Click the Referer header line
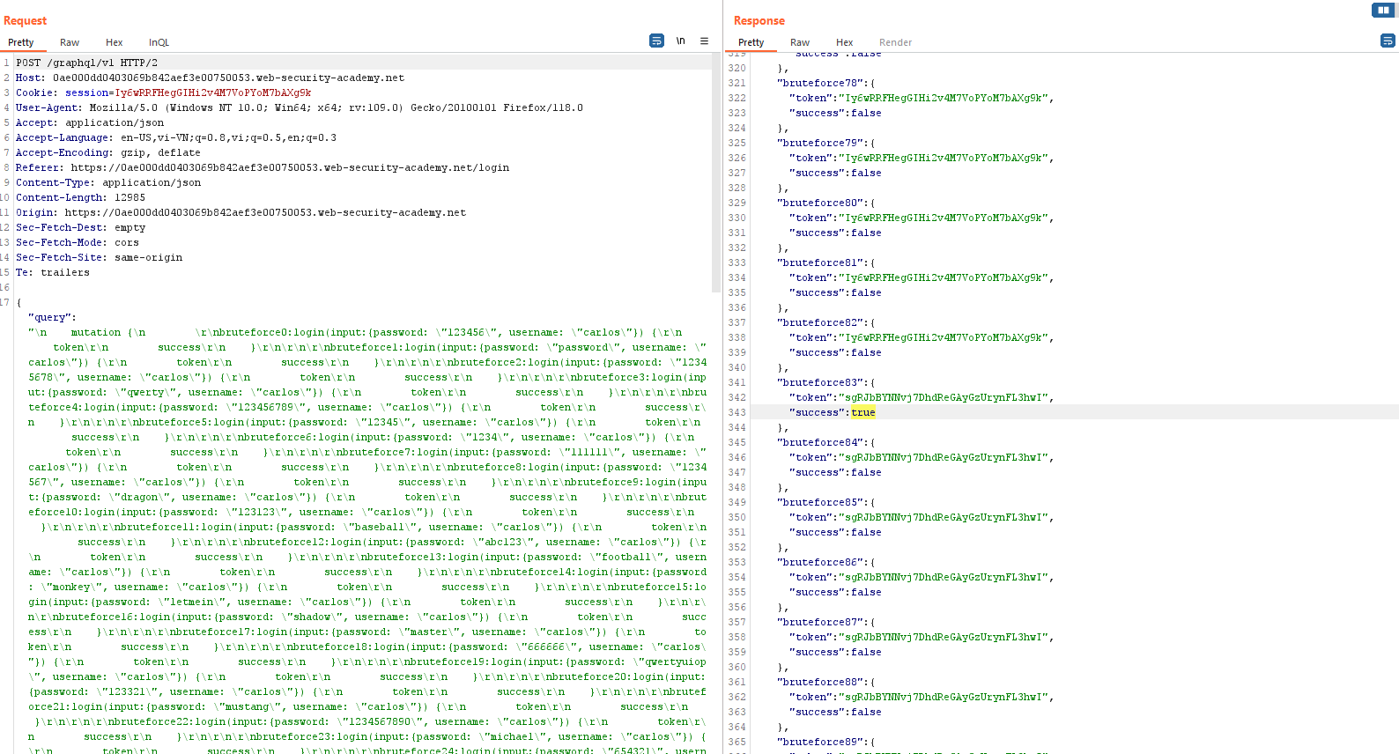 point(263,167)
